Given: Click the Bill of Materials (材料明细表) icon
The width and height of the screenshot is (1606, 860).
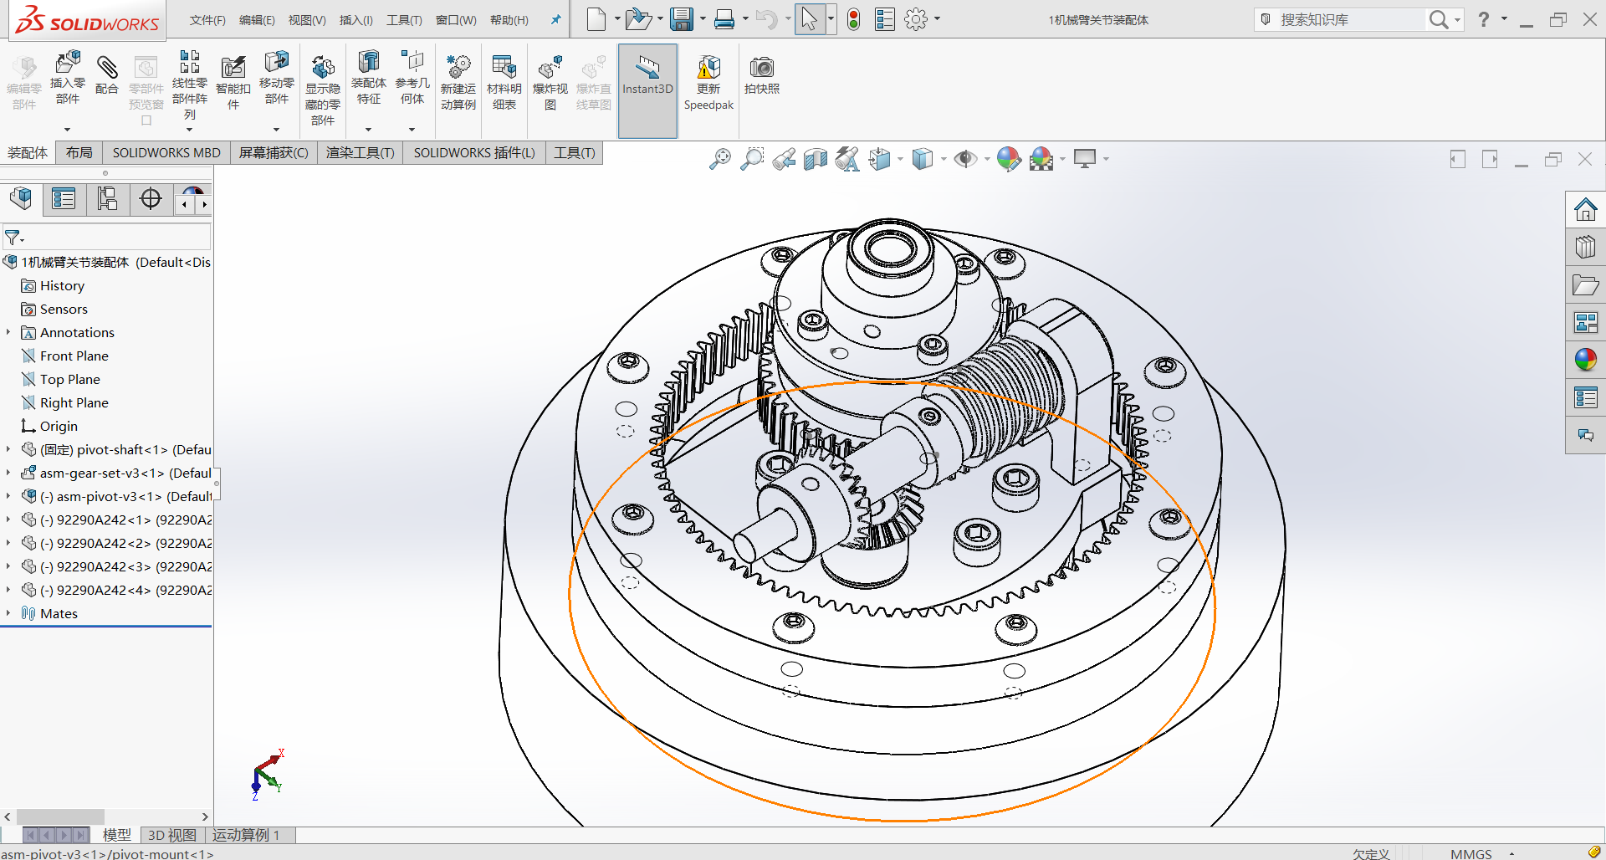Looking at the screenshot, I should [x=504, y=68].
